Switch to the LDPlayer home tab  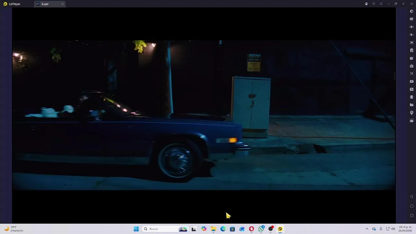tap(12, 4)
